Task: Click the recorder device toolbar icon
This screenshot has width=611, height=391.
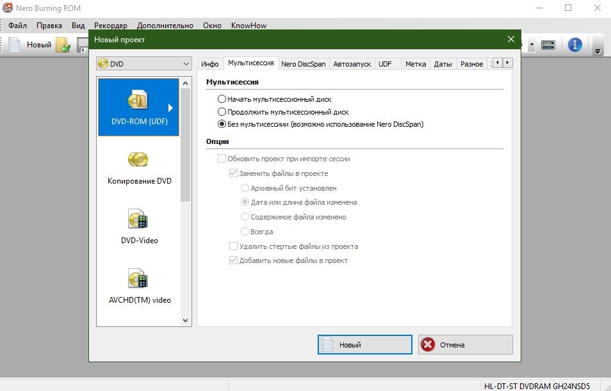Action: tap(548, 45)
